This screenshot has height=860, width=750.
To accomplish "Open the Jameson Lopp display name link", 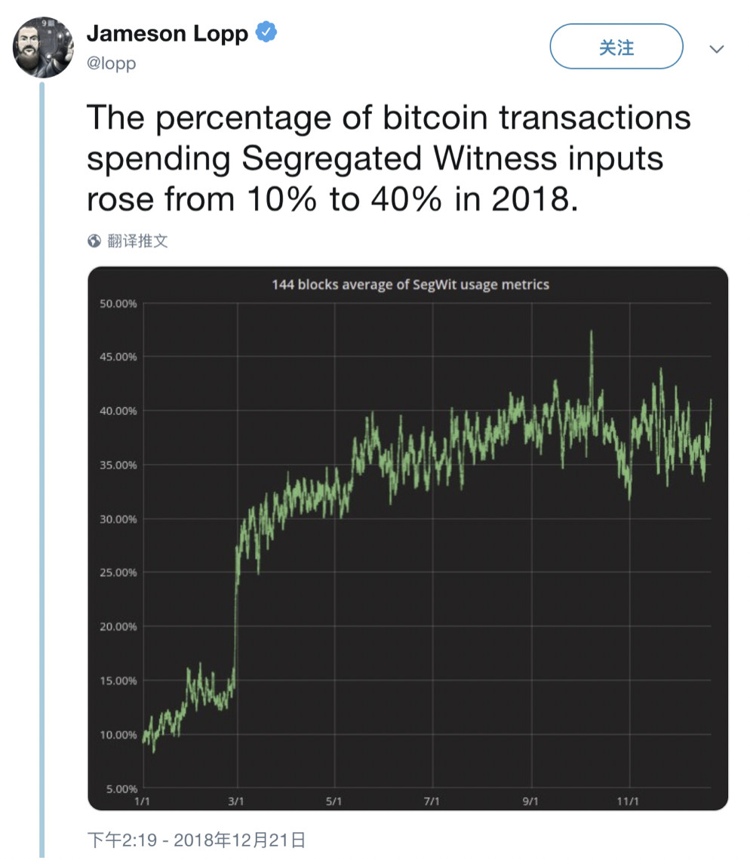I will tap(168, 33).
